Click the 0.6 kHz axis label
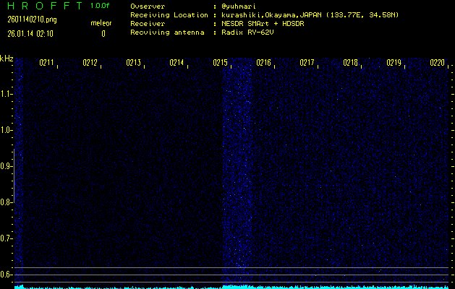Viewport: 455px width, 289px height. [x=7, y=275]
